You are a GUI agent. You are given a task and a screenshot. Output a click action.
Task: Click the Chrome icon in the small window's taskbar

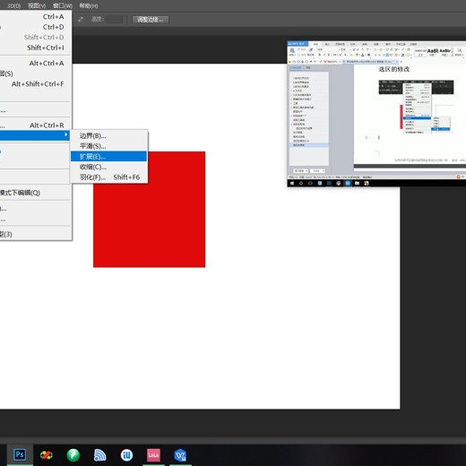[x=339, y=183]
